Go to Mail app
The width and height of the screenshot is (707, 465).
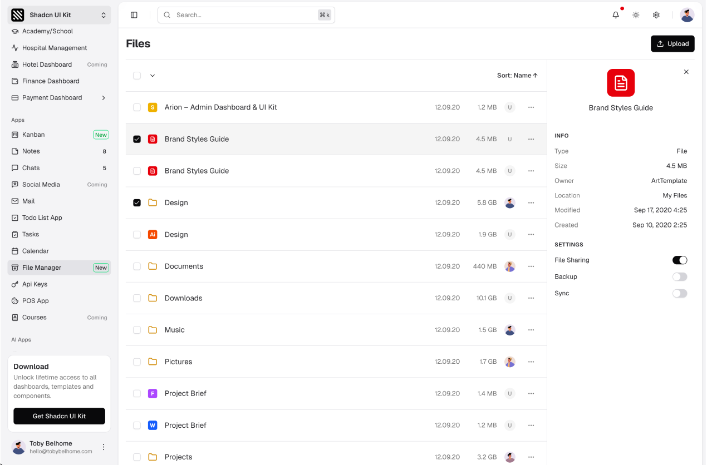click(59, 201)
